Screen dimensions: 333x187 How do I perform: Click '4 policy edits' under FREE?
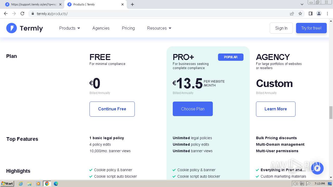click(x=100, y=144)
